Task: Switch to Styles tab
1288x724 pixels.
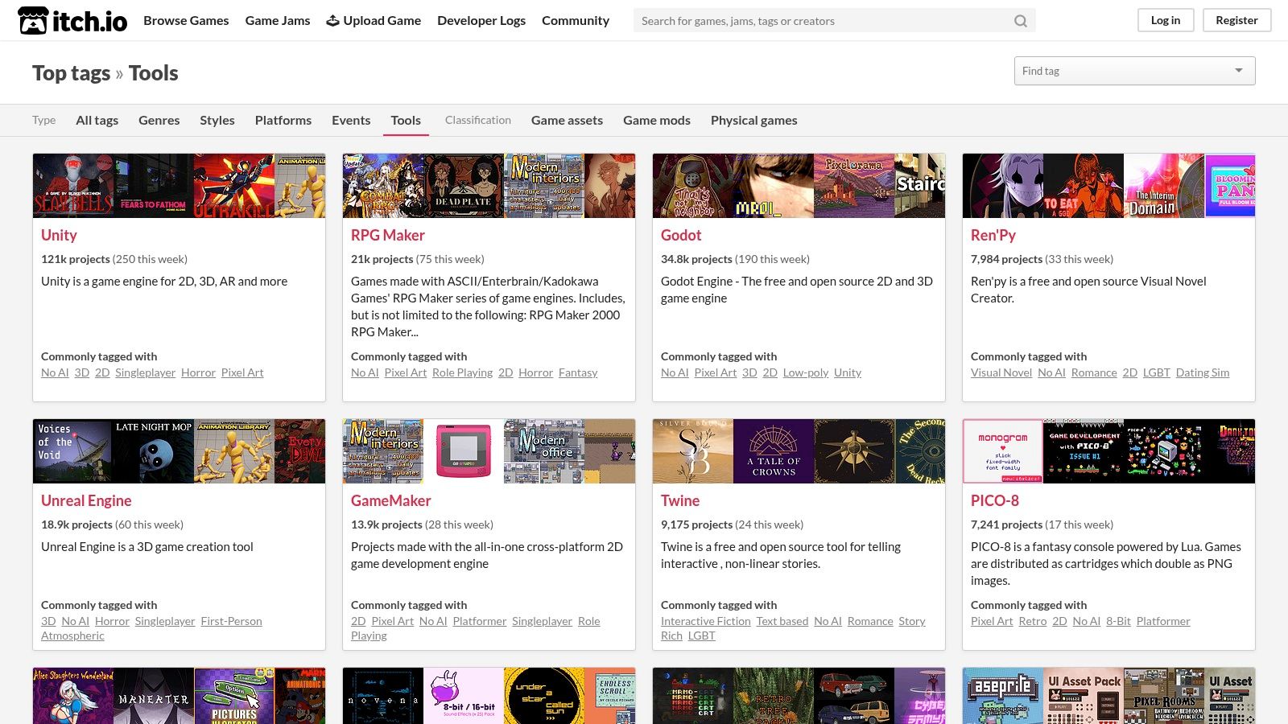Action: 217,120
